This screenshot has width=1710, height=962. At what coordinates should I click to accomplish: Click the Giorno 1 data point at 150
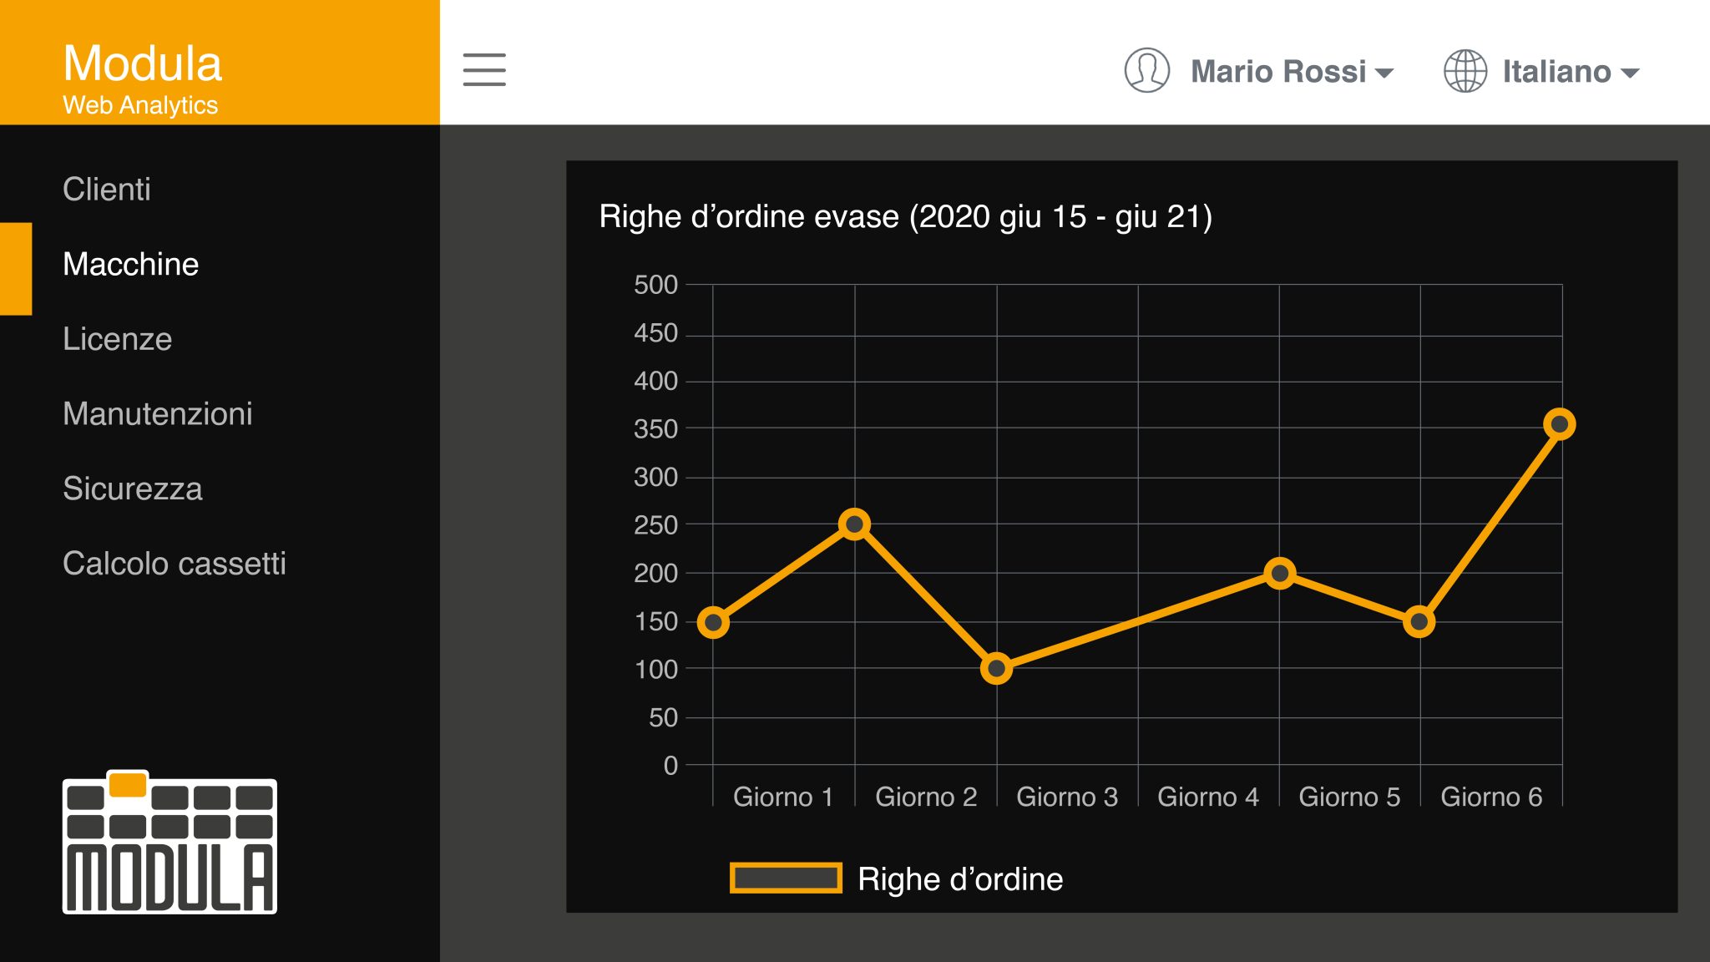[x=713, y=622]
